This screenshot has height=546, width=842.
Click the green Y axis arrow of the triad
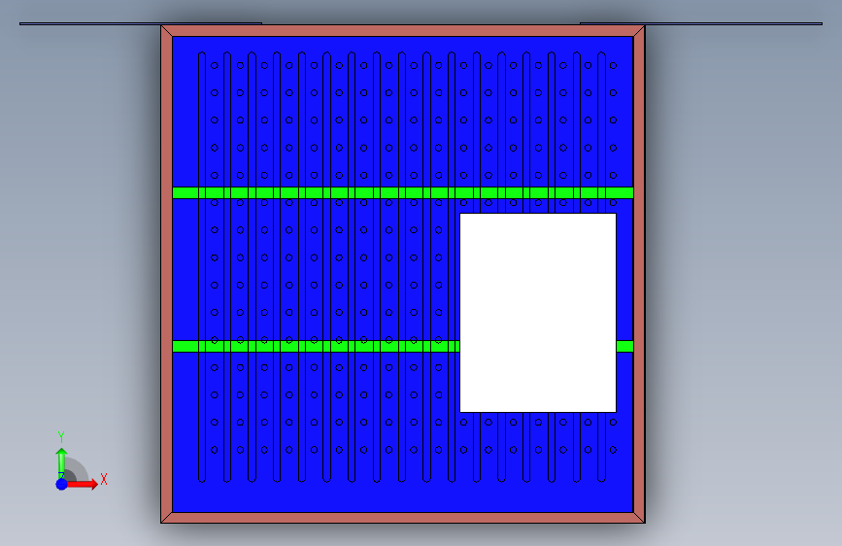click(61, 461)
